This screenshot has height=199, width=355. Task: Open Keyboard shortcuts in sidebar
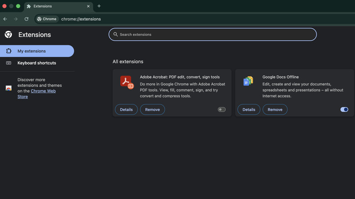(37, 63)
